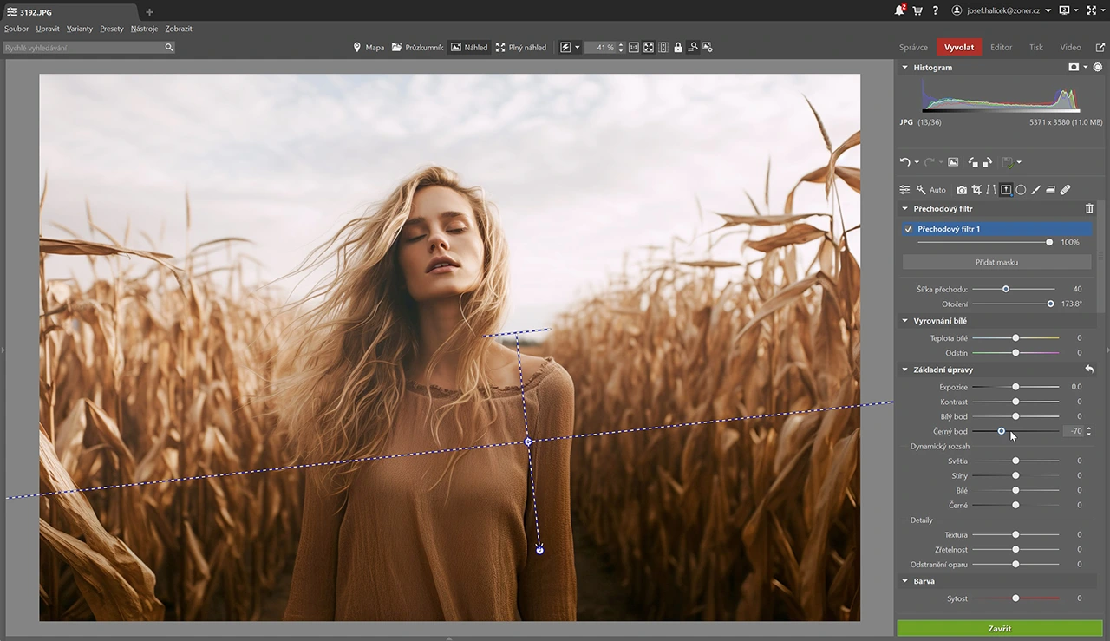This screenshot has width=1110, height=641.
Task: Toggle the lock icon in the top toolbar
Action: click(x=677, y=47)
